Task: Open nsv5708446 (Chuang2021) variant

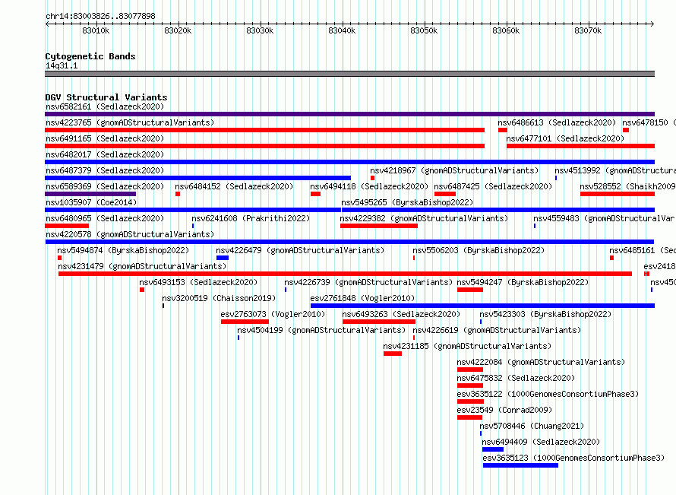Action: pos(532,426)
